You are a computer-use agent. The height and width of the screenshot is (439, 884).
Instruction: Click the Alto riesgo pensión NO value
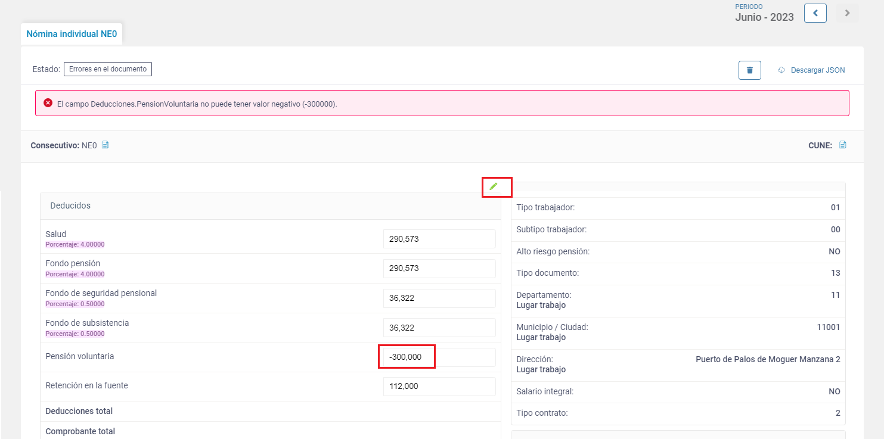[x=835, y=252]
